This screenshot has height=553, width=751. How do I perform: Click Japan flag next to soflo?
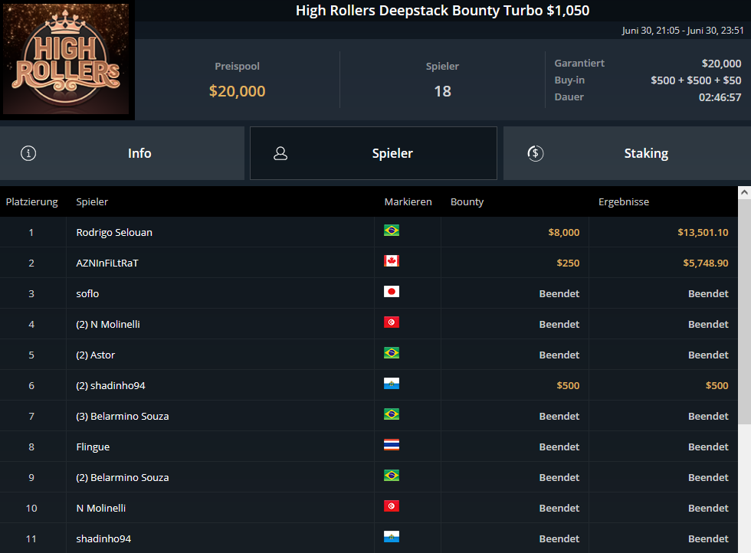(x=392, y=292)
